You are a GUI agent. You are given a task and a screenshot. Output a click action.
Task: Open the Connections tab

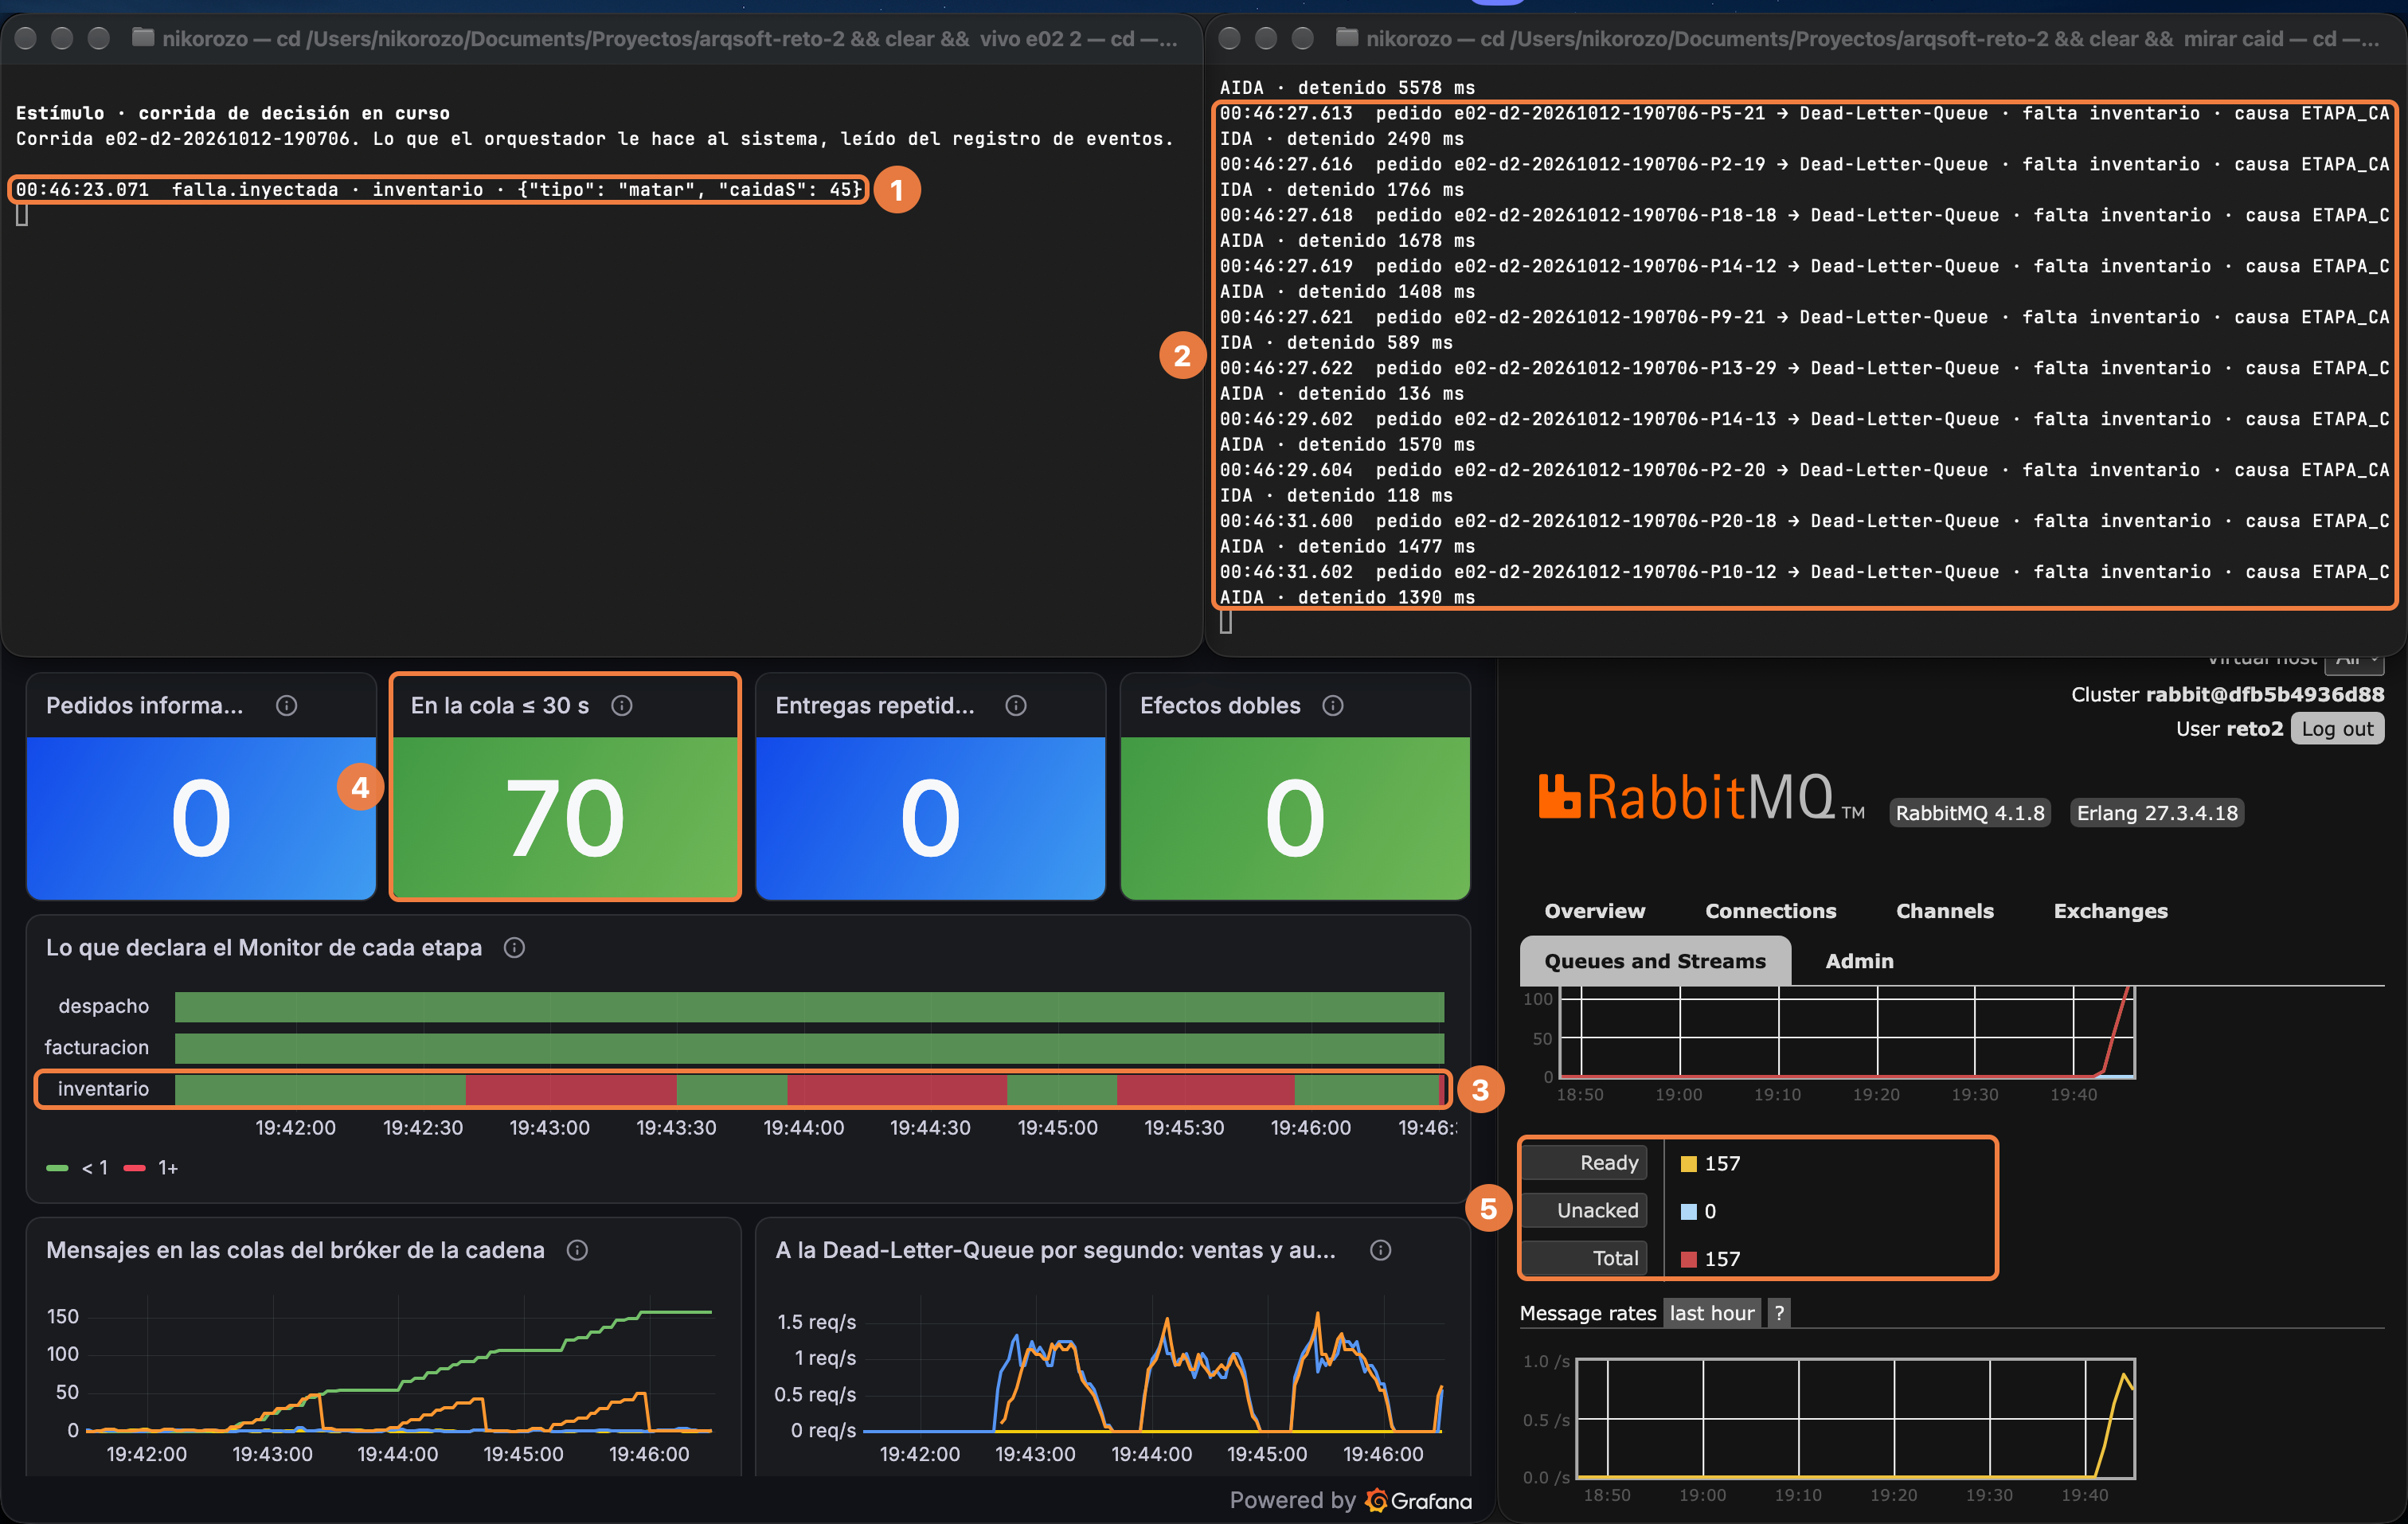tap(1770, 911)
